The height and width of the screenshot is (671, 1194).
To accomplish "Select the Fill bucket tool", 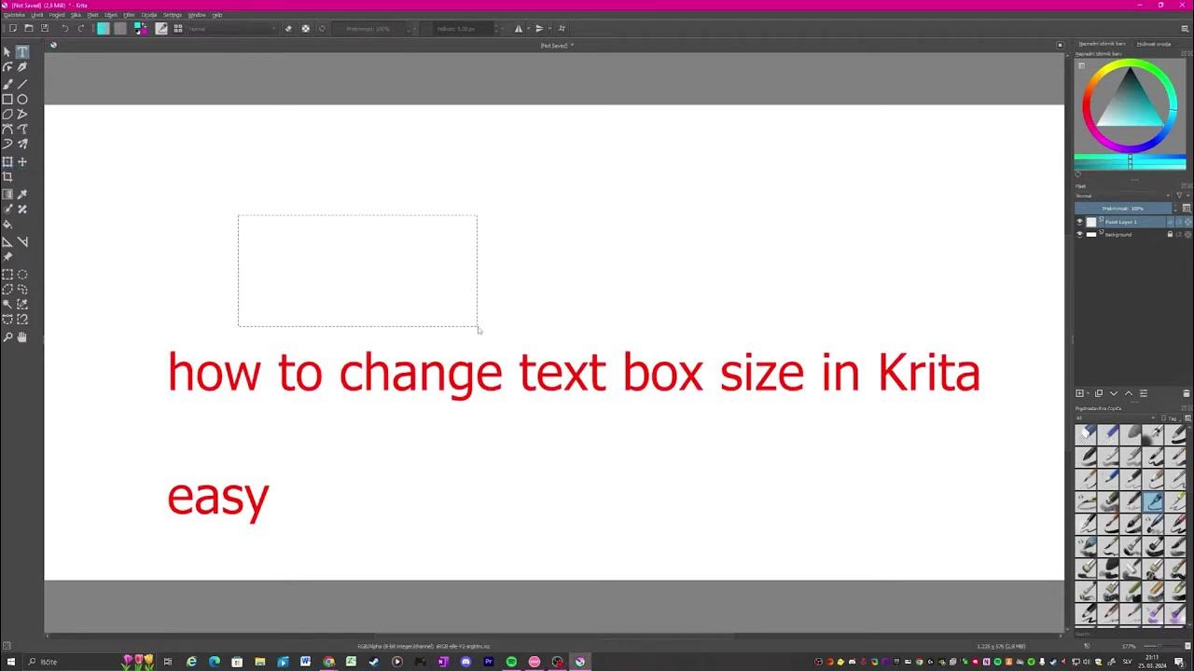I will click(x=7, y=224).
